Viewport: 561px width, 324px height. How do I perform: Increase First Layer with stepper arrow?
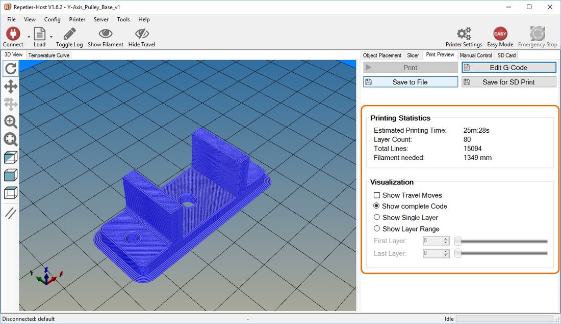[446, 239]
